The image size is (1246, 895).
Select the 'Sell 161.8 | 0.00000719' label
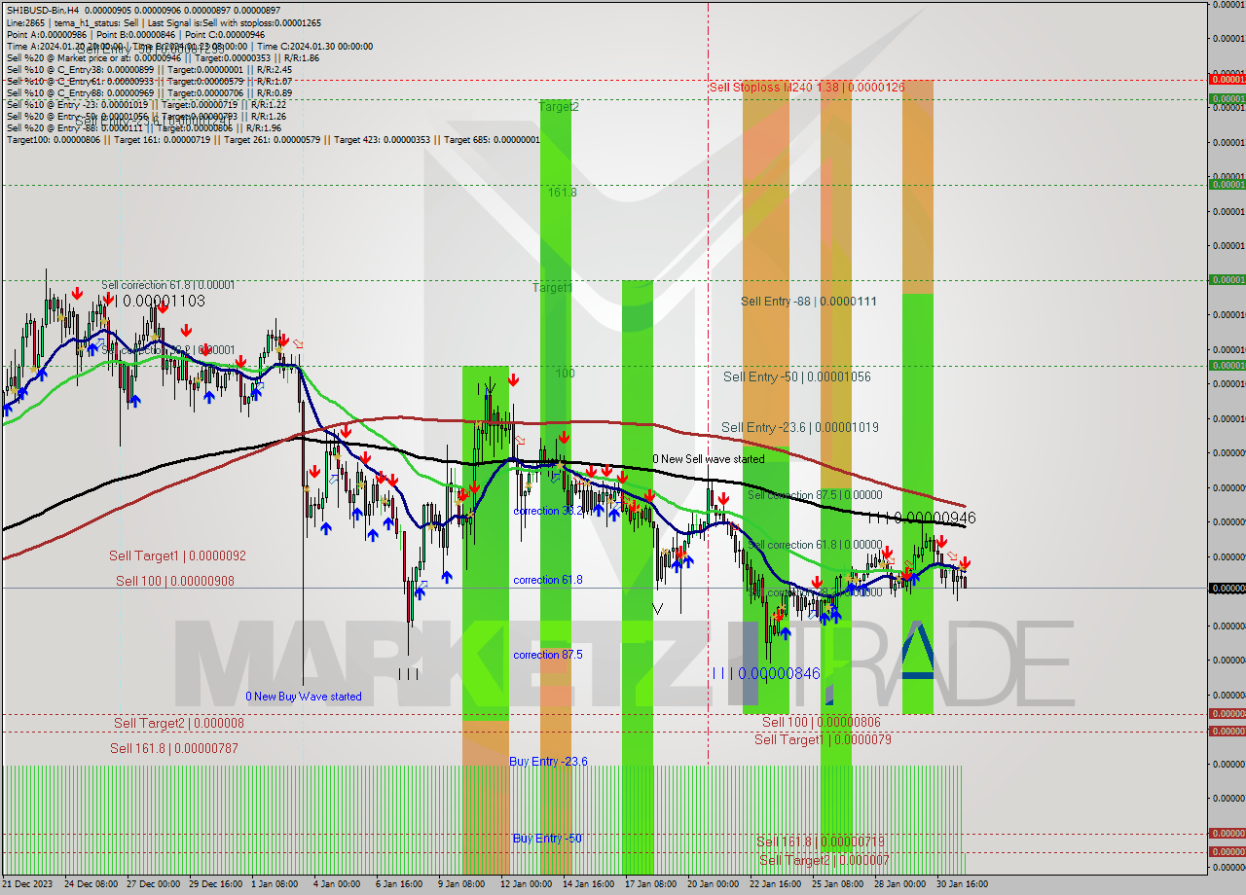point(821,841)
